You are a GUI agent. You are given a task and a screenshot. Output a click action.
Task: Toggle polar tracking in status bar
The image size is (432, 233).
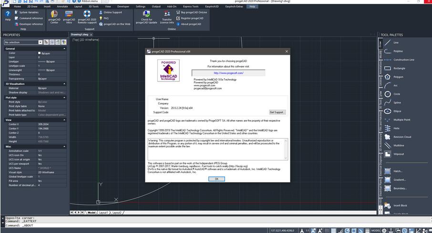point(347,231)
